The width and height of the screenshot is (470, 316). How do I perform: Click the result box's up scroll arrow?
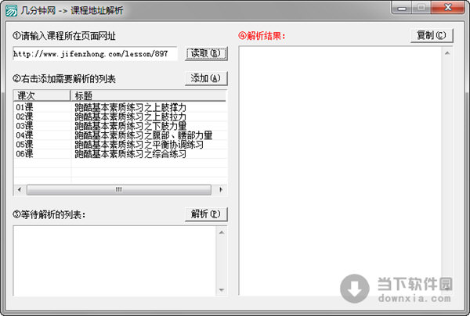pos(447,53)
